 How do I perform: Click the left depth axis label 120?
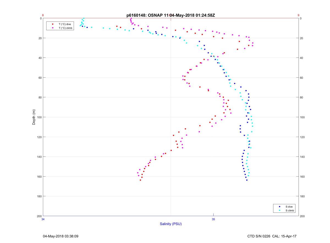[x=39, y=137]
